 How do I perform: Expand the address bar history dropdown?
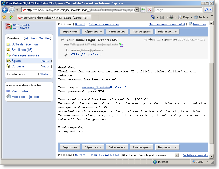(x=137, y=10)
